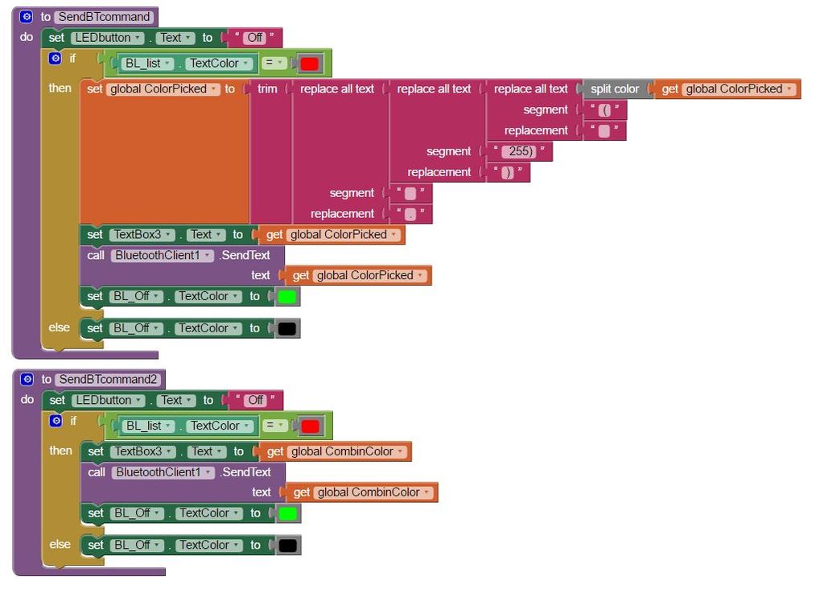Edit the "255)" segment text block
The height and width of the screenshot is (593, 824).
[x=520, y=152]
